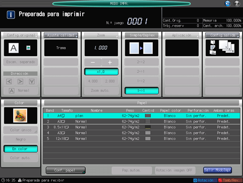This screenshot has width=243, height=183.
Task: Open the Ajuste calidad settings
Action: (x=61, y=35)
